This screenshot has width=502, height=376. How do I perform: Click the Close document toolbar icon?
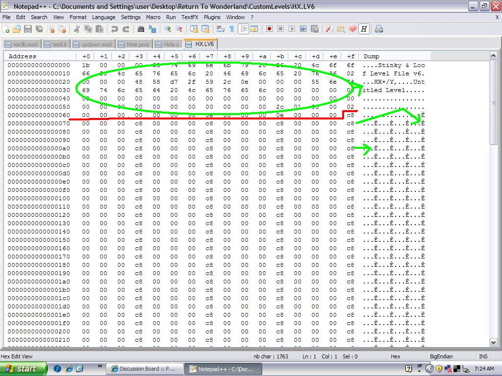tap(51, 29)
